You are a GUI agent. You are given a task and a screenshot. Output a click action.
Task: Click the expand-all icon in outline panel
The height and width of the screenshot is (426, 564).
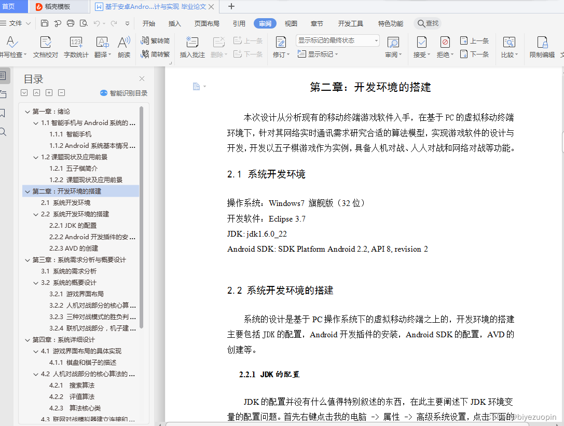24,93
